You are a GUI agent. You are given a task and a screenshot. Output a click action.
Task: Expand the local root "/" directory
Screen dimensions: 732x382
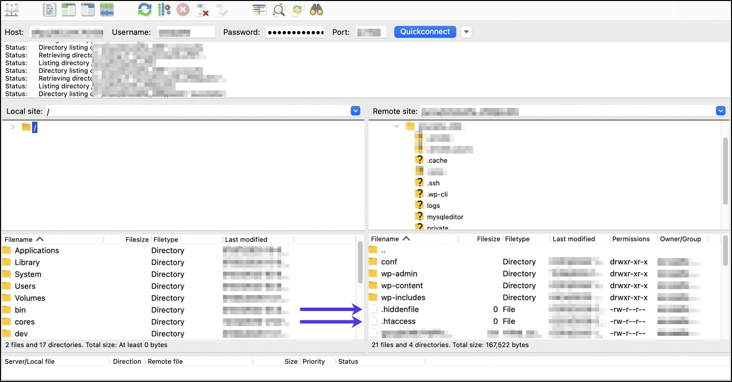point(13,127)
